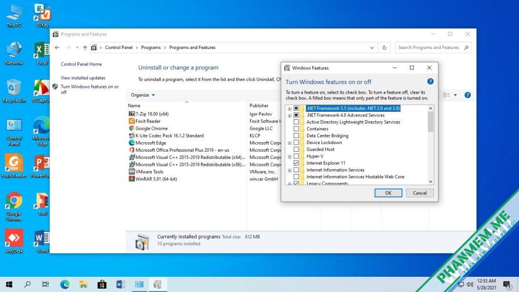
Task: Click the clock and date in taskbar
Action: 486,284
